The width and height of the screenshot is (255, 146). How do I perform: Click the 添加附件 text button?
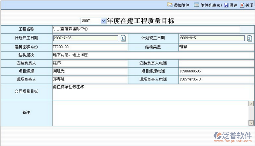(181, 5)
